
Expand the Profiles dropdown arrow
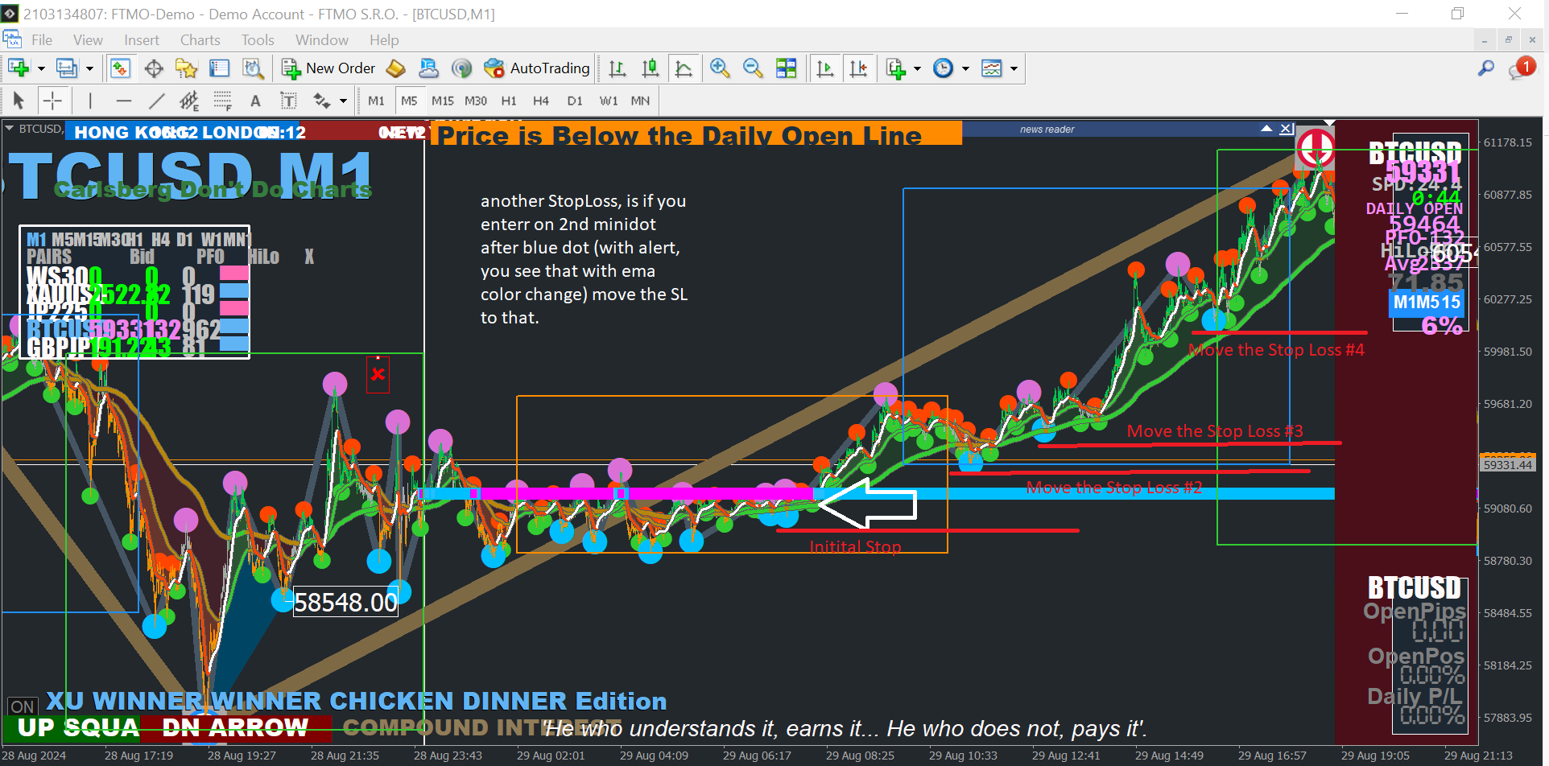pyautogui.click(x=89, y=68)
